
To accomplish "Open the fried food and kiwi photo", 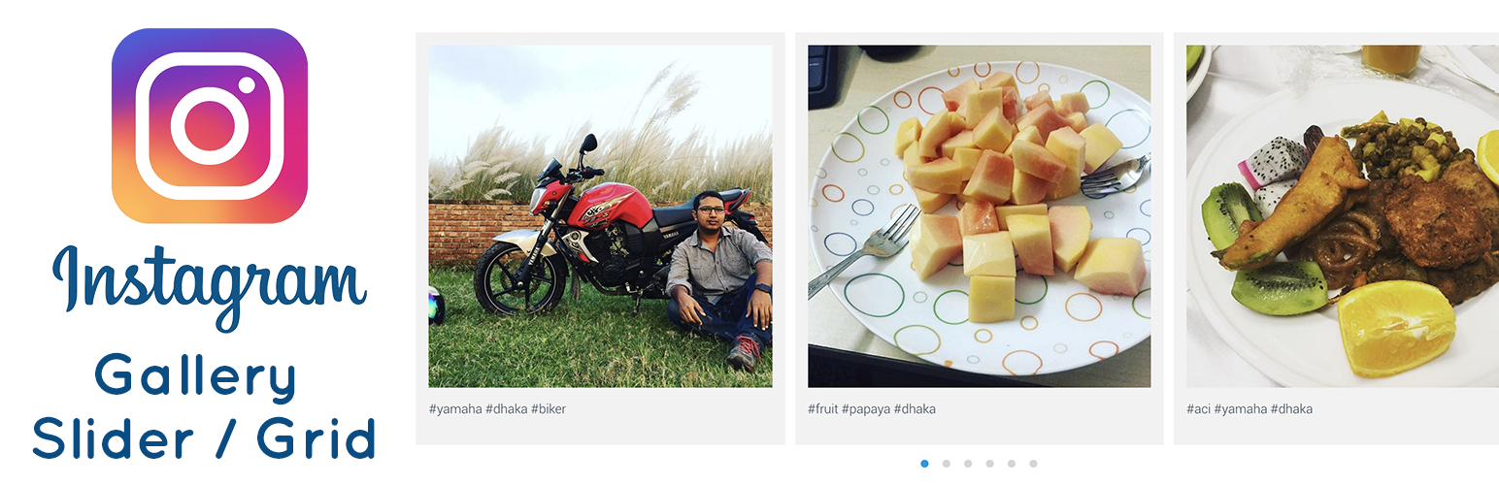I will (x=1343, y=216).
